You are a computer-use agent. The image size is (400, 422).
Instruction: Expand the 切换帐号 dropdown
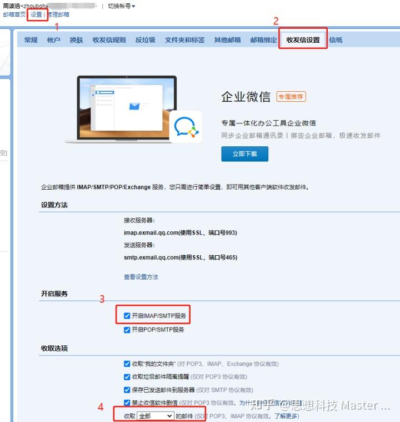121,6
